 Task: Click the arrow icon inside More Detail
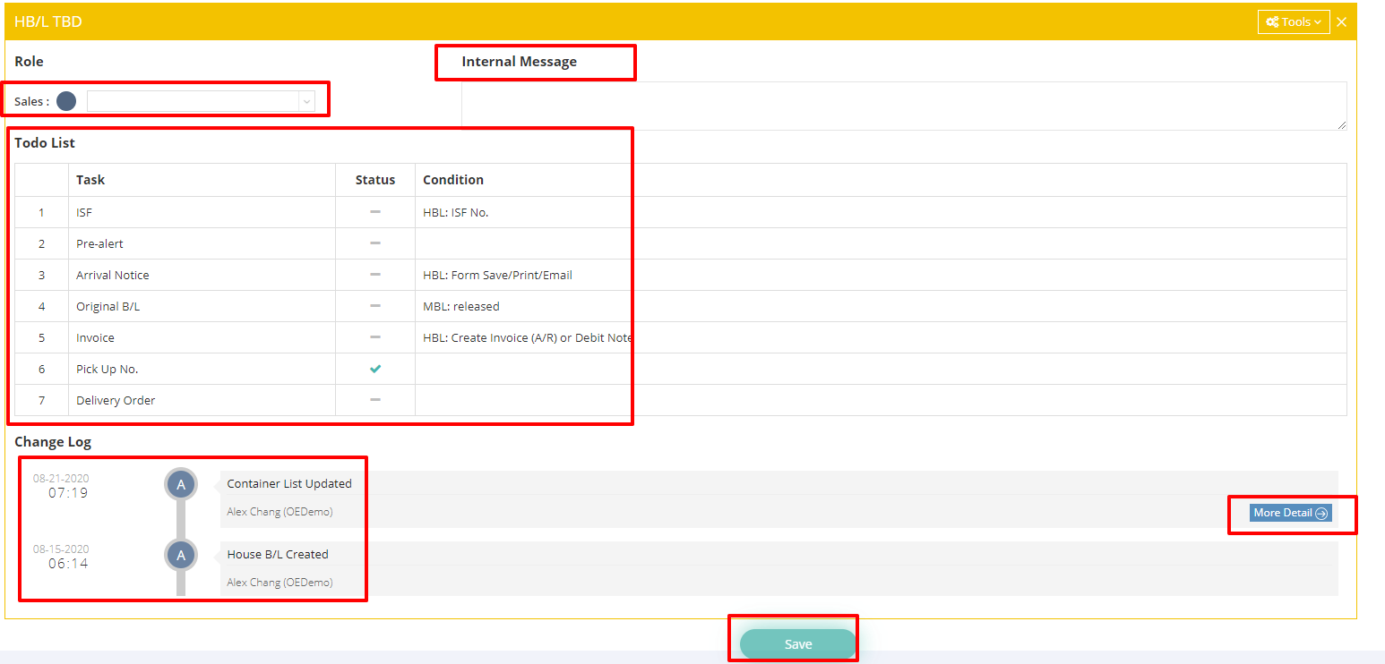1321,513
